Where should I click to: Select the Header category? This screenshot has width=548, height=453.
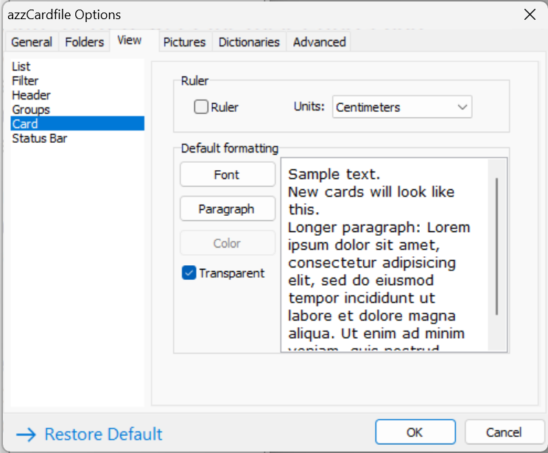[x=77, y=95]
